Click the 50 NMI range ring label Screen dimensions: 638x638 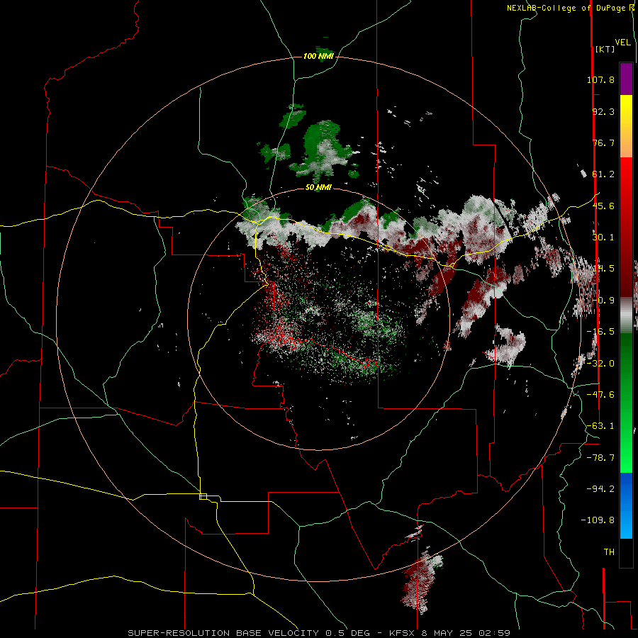318,188
